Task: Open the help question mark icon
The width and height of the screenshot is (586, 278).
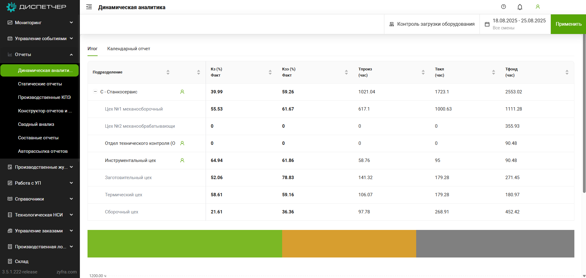Action: pyautogui.click(x=503, y=7)
